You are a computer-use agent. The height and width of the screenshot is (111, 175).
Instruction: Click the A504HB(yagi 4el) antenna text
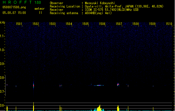98,13
